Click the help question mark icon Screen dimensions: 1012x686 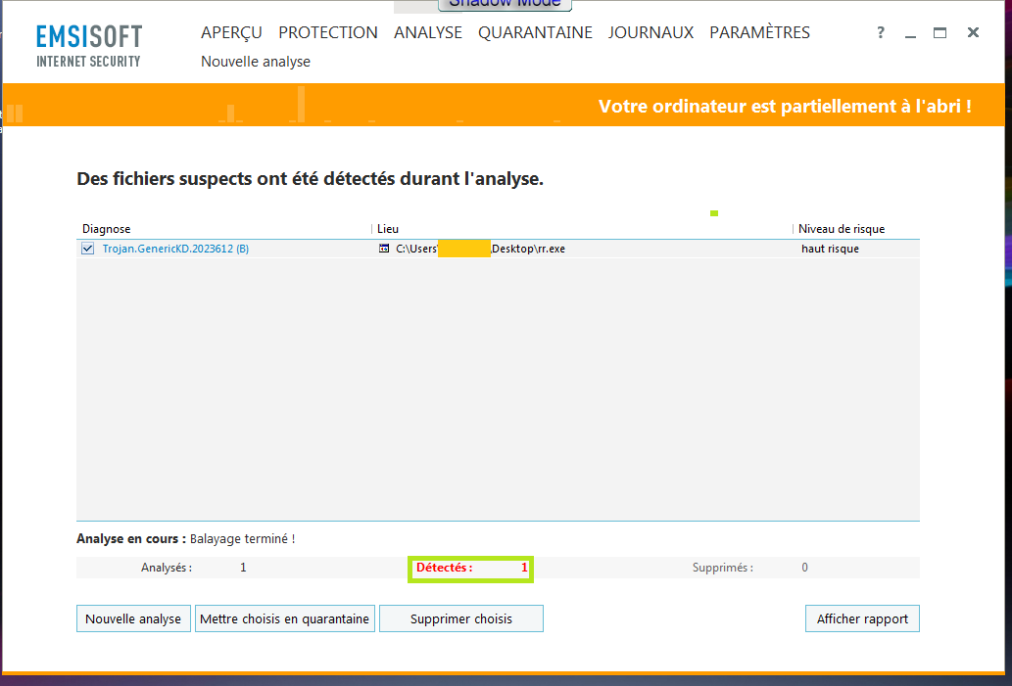coord(881,33)
